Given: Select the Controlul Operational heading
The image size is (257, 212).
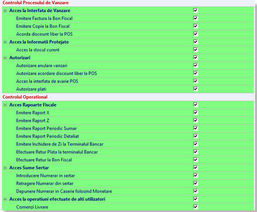Looking at the screenshot, I should [x=25, y=97].
